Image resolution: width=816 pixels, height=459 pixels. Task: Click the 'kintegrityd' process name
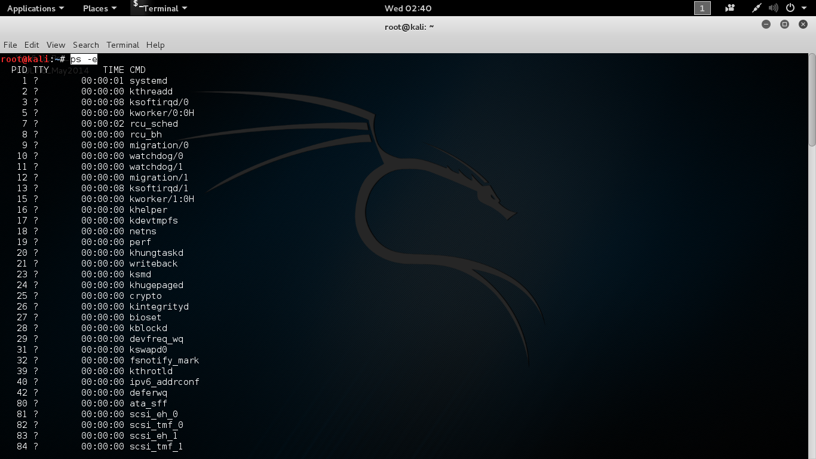(x=159, y=307)
